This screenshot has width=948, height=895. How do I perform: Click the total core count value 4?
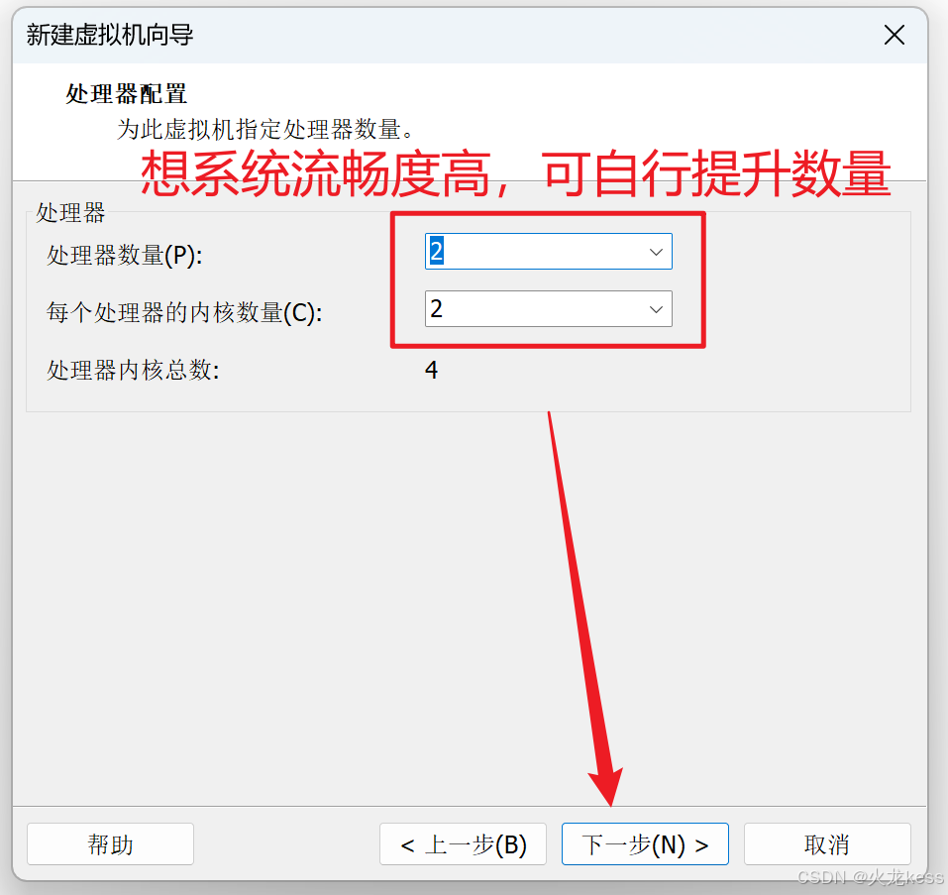[431, 370]
